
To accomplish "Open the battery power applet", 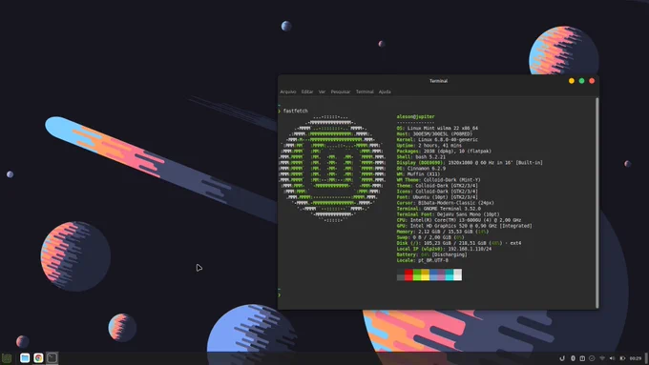I will [x=622, y=358].
